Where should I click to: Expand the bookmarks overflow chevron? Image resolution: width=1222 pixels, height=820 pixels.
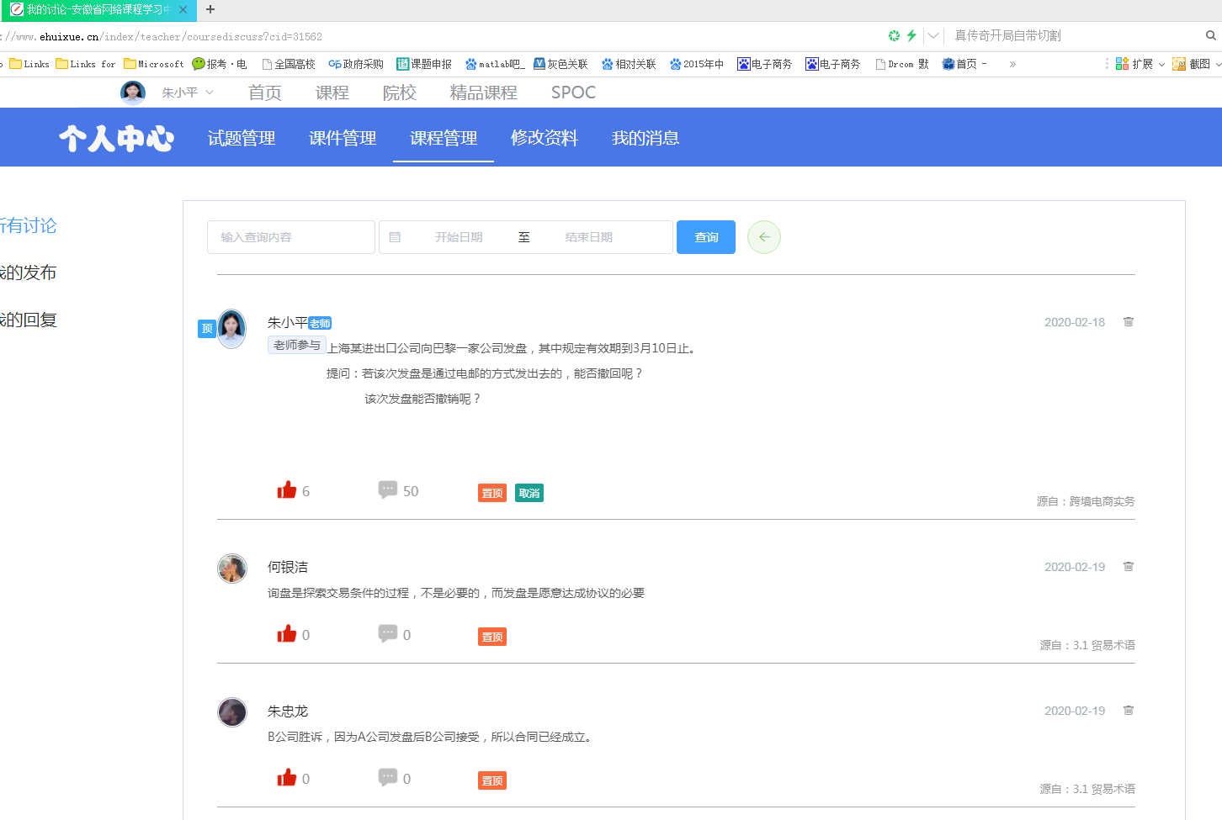click(1012, 64)
